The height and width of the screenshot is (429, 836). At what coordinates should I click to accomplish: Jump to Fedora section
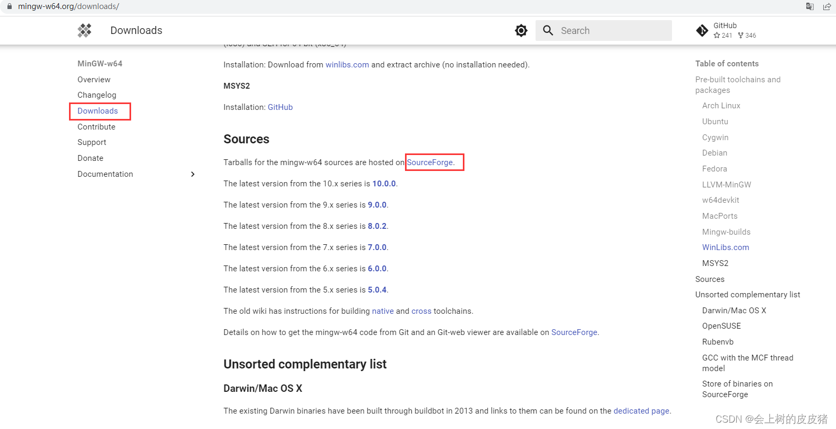(x=714, y=169)
